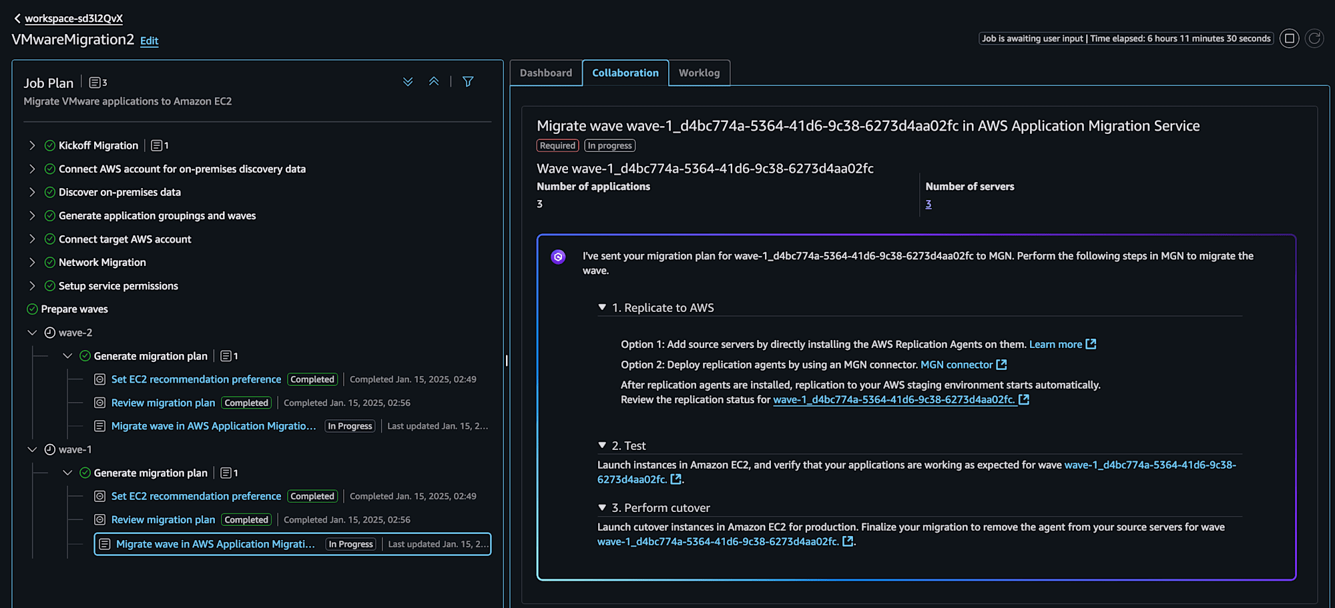Click document icon of wave-1 Migrate wave

pos(104,544)
